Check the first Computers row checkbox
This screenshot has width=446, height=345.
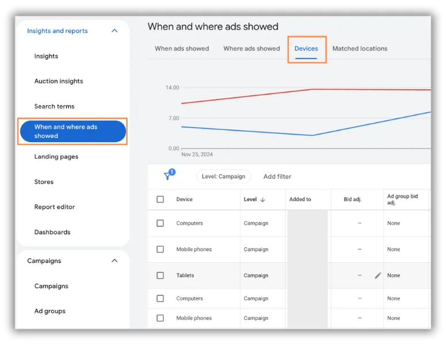[160, 223]
